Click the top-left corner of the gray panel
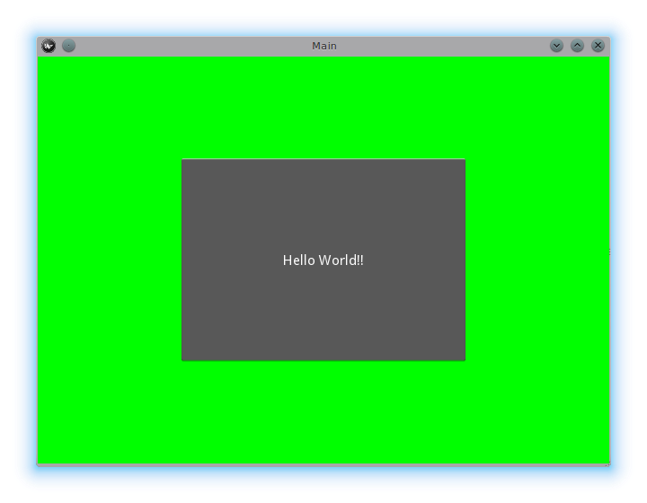Screen dimensions: 647x503 [x=184, y=162]
